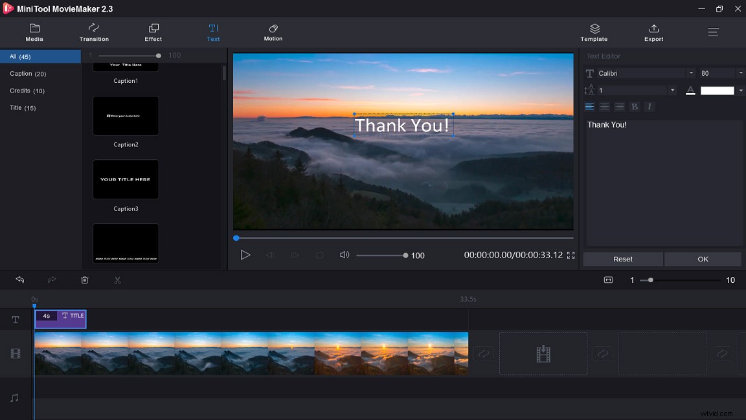Open the Template panel
746x420 pixels.
click(593, 32)
